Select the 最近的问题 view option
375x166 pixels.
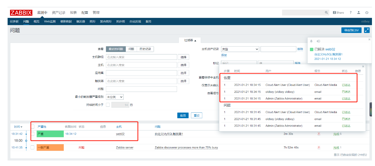116,49
